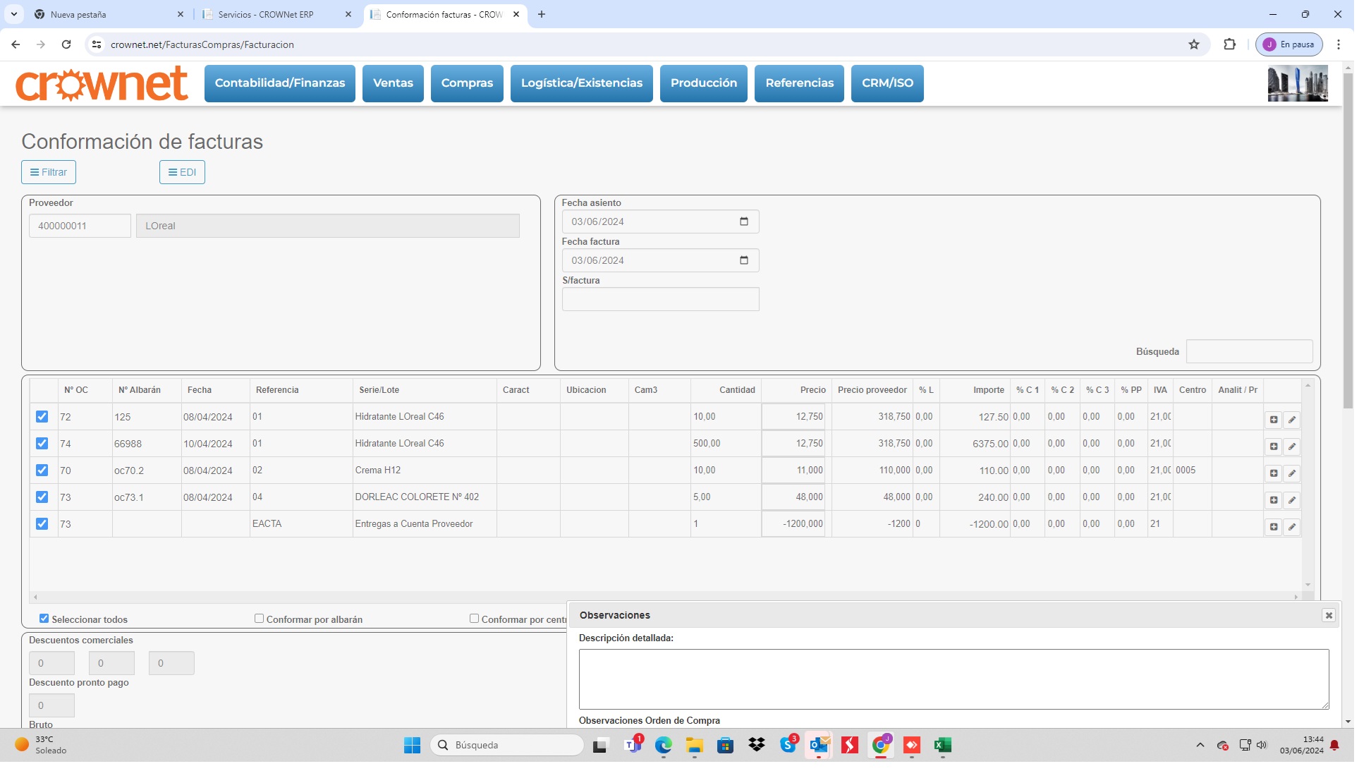Click the Proveedor code field 400000011
Screen dimensions: 1359x771
[80, 226]
